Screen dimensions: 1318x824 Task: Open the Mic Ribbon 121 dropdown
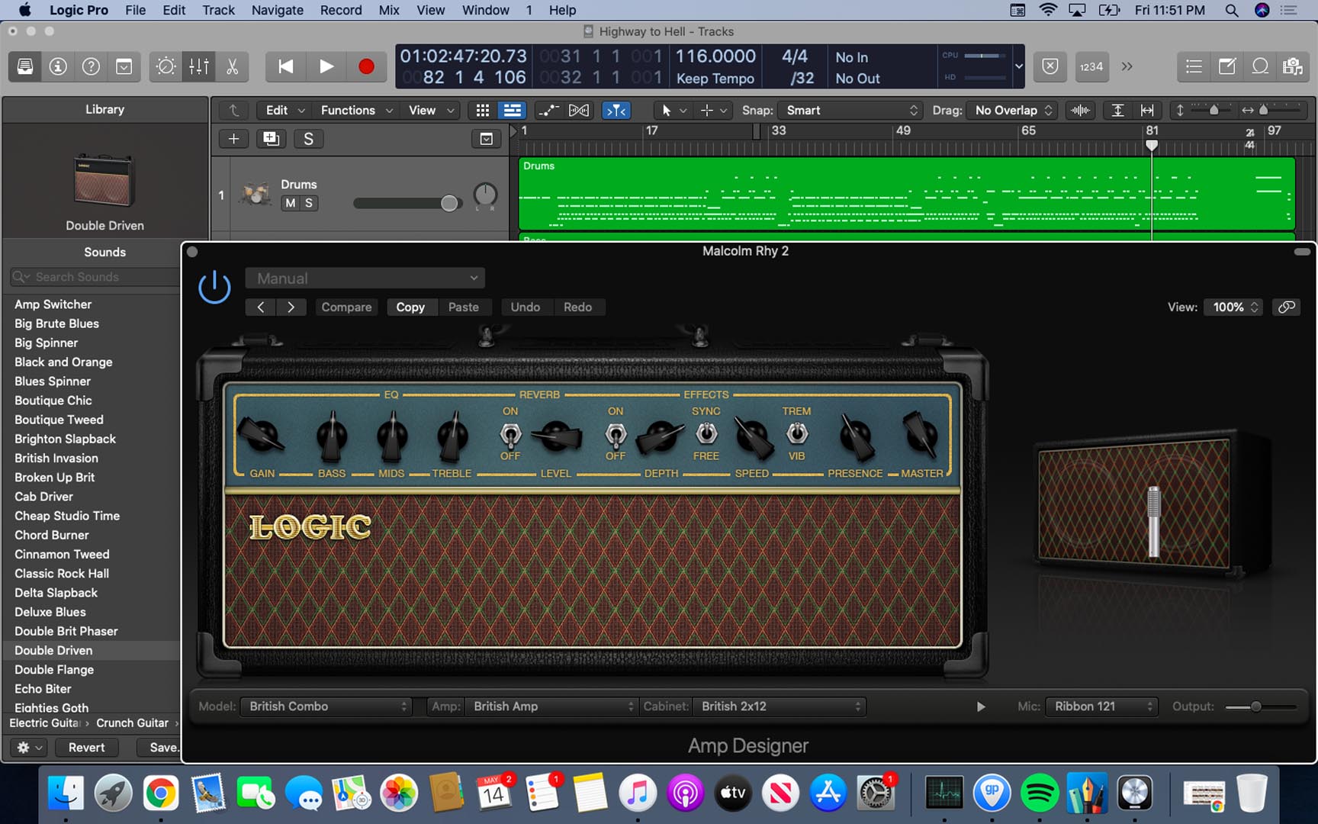coord(1101,707)
